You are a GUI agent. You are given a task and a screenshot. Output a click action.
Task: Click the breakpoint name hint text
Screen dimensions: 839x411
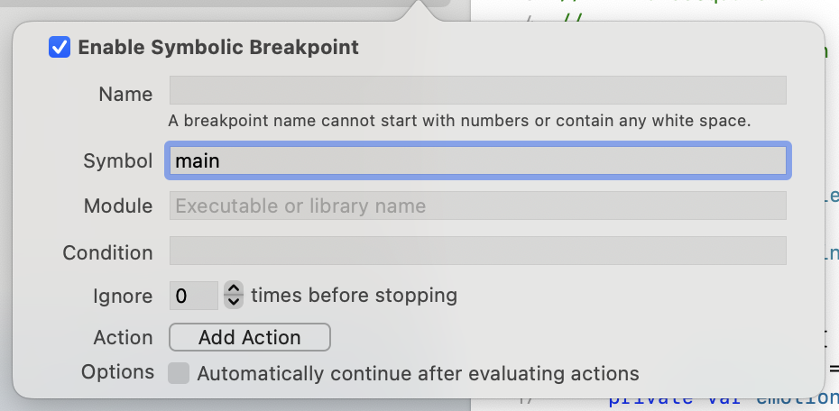[459, 120]
